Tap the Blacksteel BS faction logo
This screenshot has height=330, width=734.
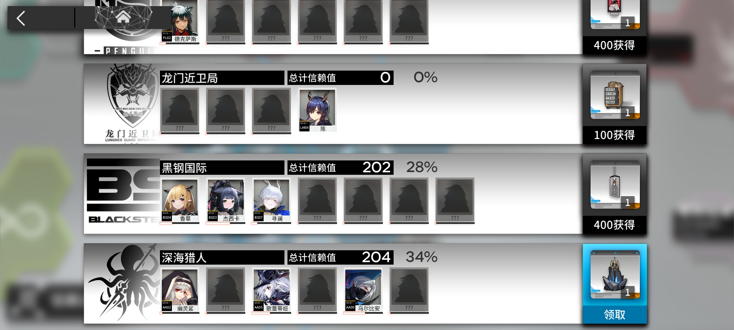(x=123, y=185)
